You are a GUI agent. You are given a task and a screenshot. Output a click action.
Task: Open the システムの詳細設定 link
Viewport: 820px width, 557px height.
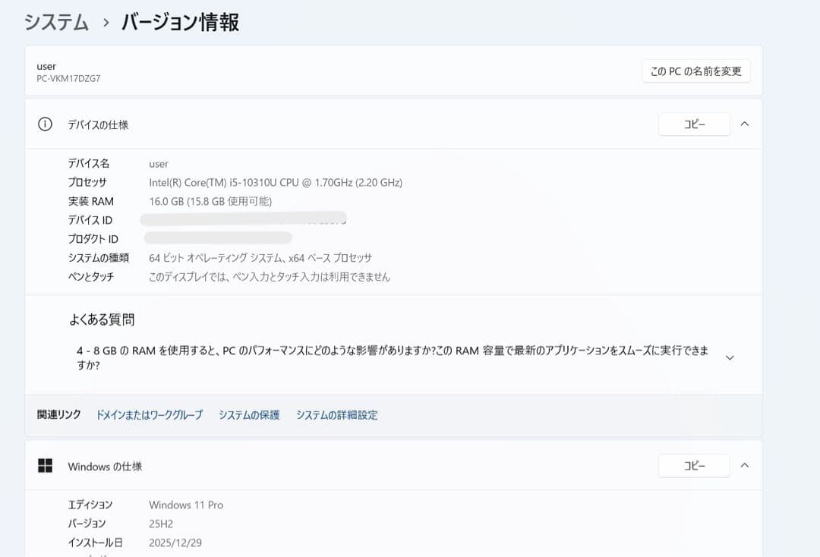[x=337, y=415]
